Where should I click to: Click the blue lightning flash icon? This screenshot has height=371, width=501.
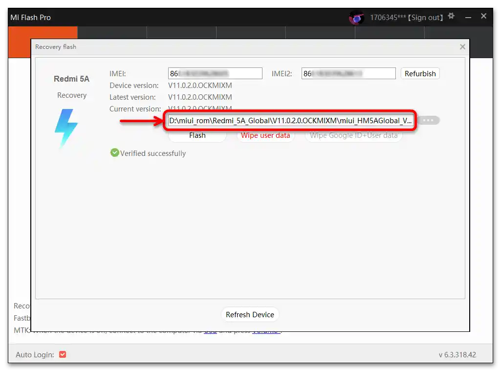[66, 129]
